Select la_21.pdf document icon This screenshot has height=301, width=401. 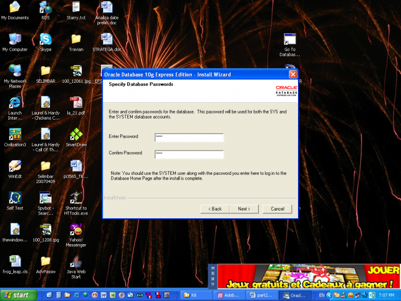[76, 106]
